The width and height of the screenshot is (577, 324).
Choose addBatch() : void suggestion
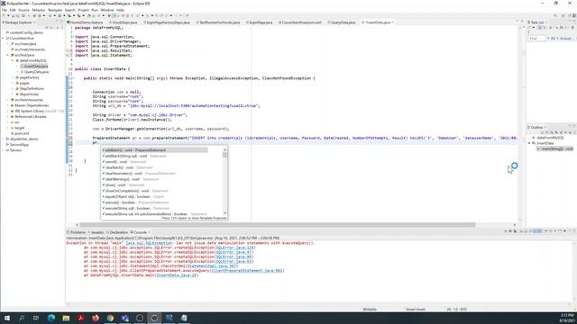(154, 150)
